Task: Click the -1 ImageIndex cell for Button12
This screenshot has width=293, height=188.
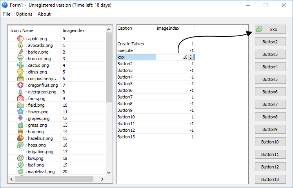Action: (x=175, y=130)
